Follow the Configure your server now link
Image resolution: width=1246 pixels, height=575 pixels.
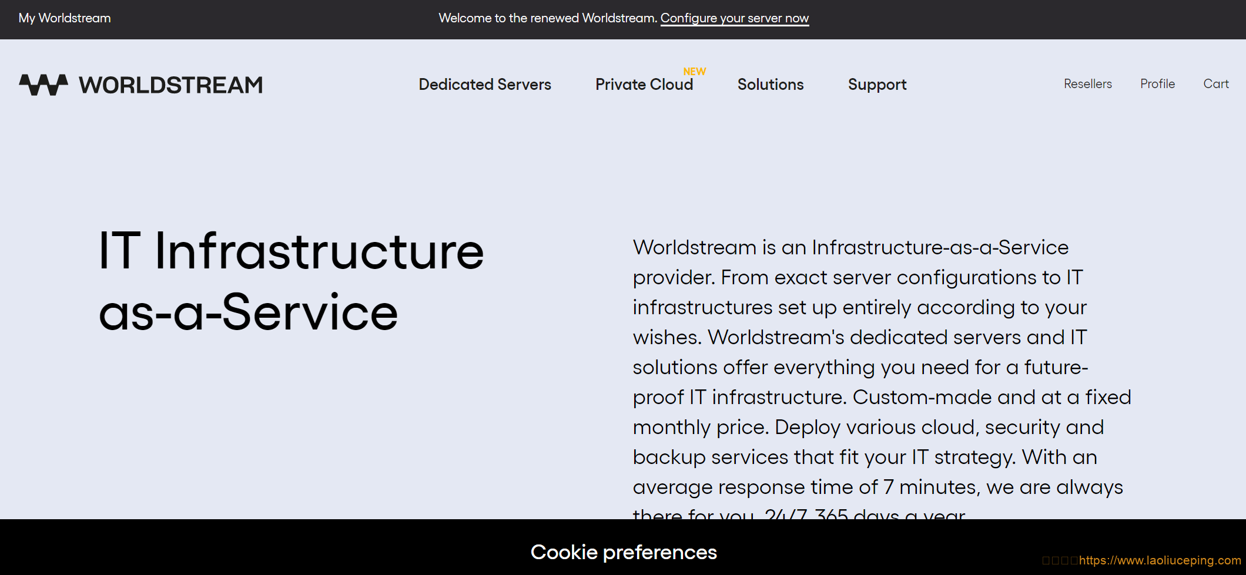[735, 18]
